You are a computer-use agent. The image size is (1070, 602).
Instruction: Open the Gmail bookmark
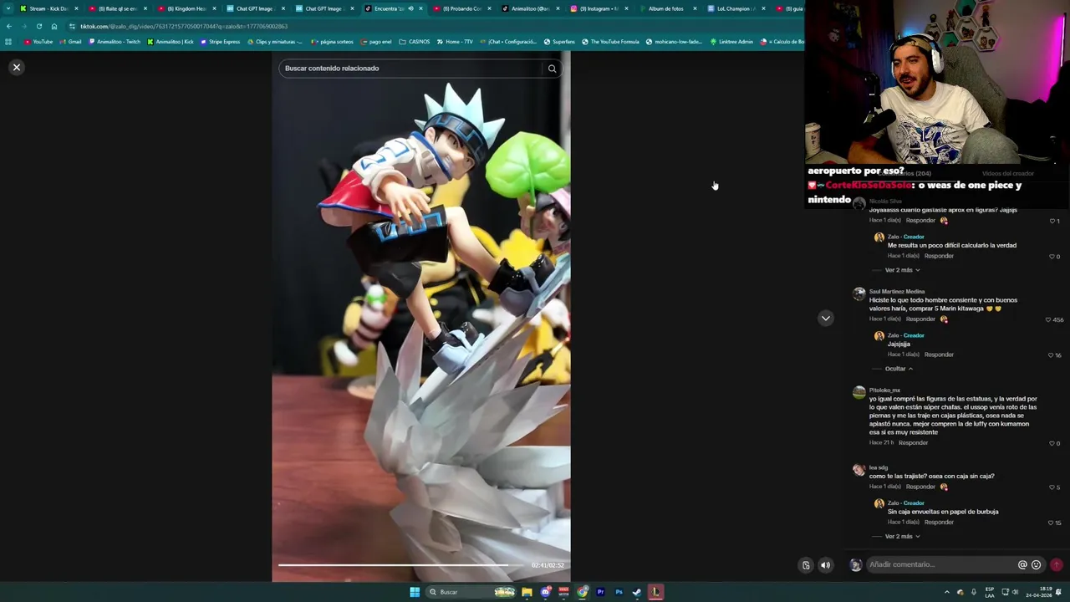click(70, 42)
